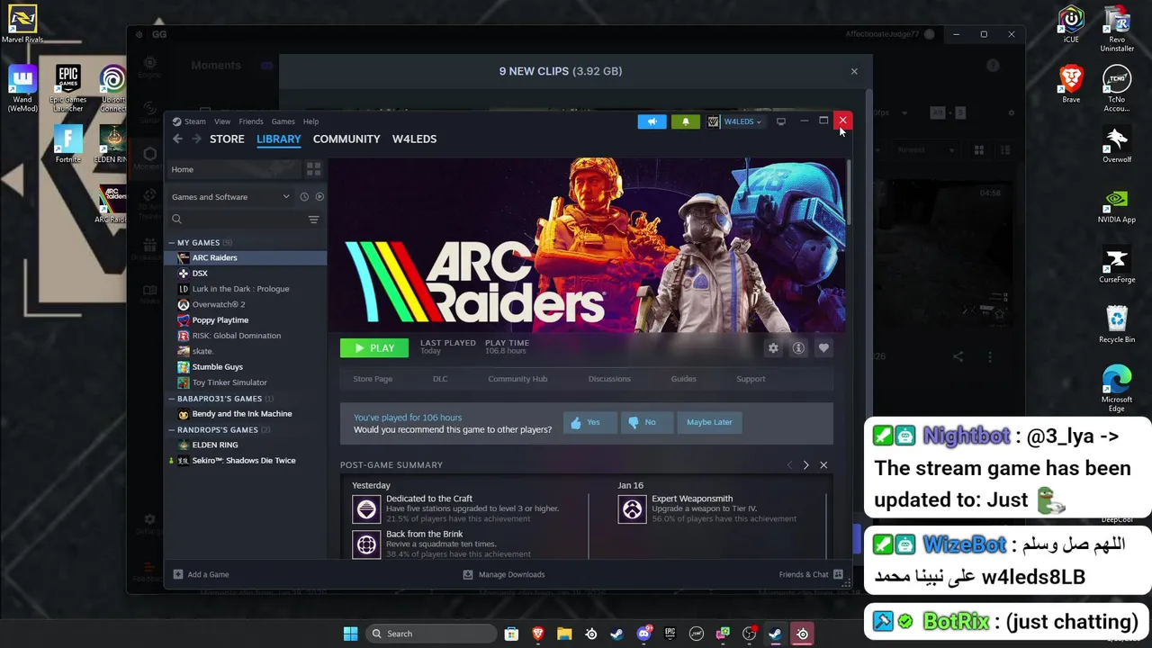Open Friends & Chat panel

tap(811, 574)
